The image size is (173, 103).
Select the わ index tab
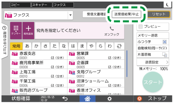[x=109, y=46]
